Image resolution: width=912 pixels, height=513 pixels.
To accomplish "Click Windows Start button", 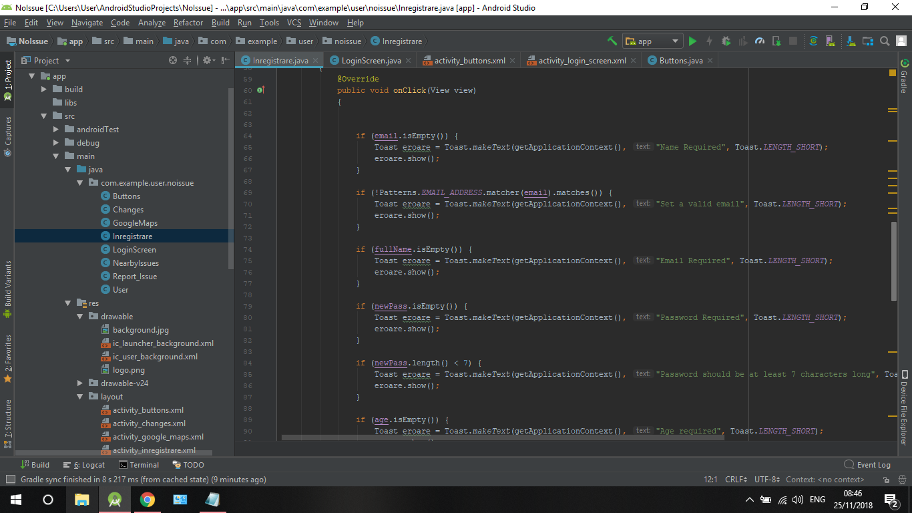I will [16, 500].
